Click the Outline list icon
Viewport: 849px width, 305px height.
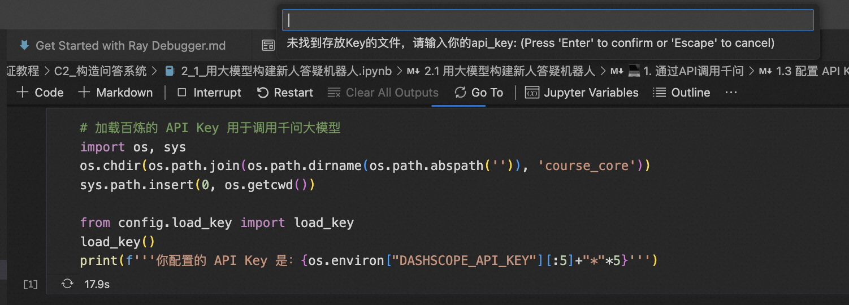(x=659, y=92)
